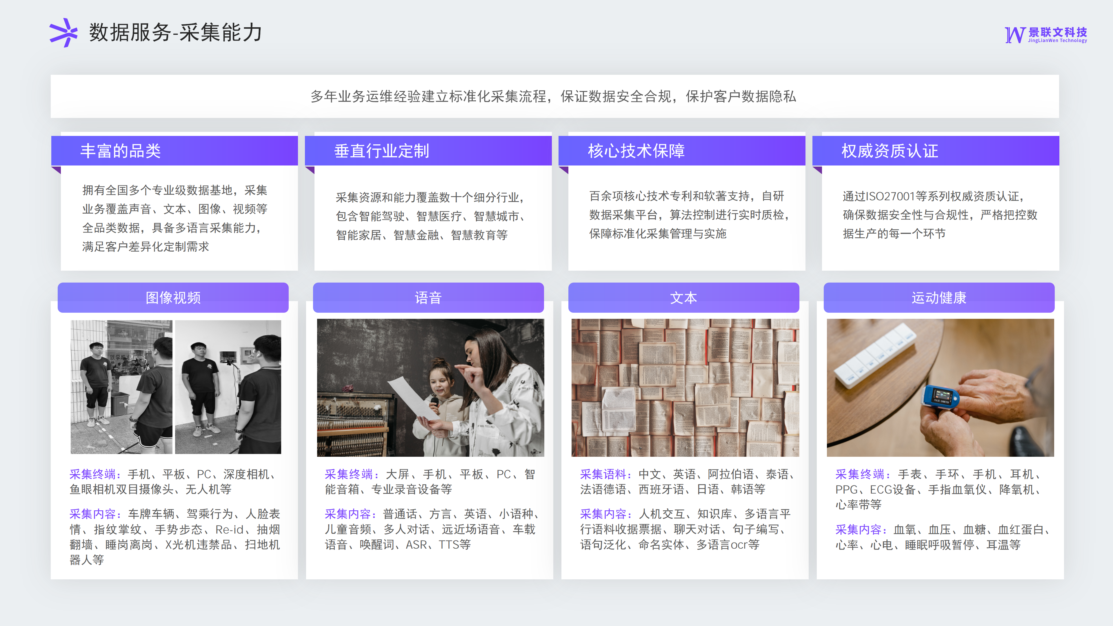Viewport: 1113px width, 626px height.
Task: Click the text 心率、心电、睡眠呼吸暂停、耳温等
Action: tap(928, 545)
